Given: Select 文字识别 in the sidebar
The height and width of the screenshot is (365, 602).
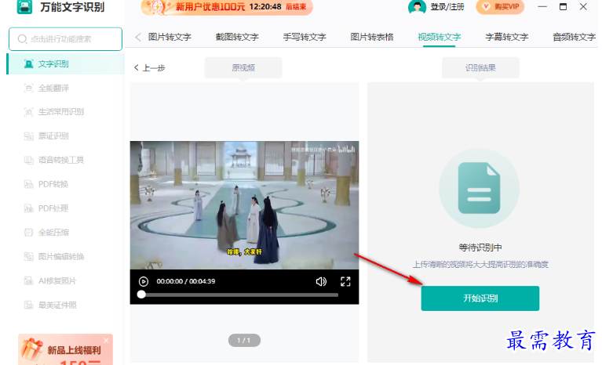Looking at the screenshot, I should 66,63.
